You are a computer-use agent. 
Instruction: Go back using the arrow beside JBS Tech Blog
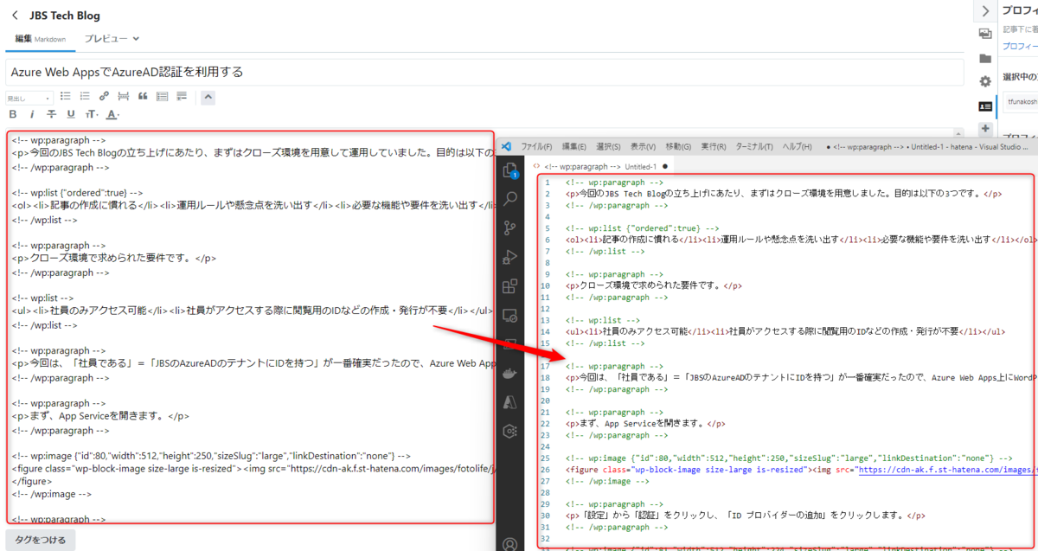click(15, 16)
